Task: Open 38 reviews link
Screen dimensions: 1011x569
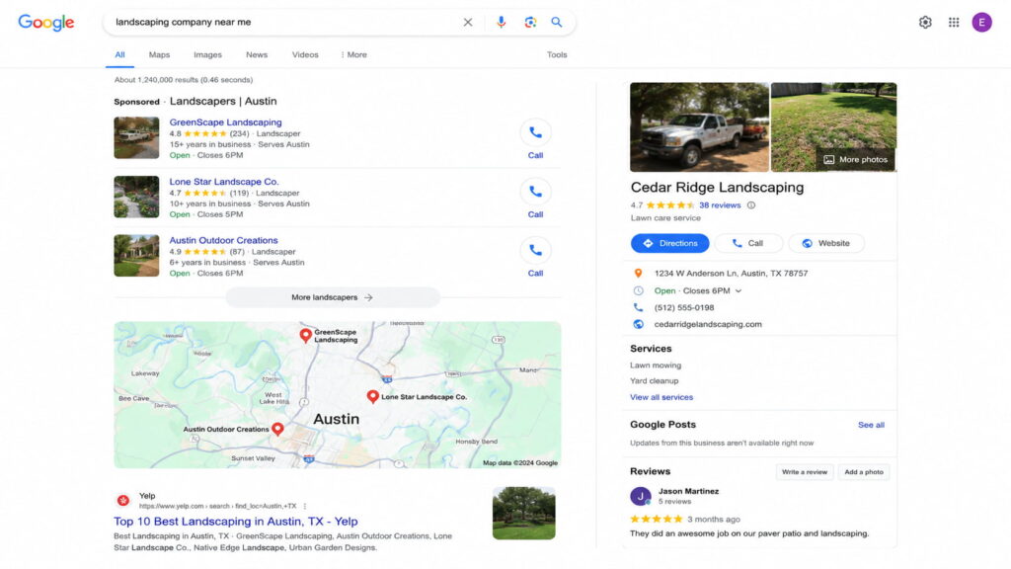Action: (720, 205)
